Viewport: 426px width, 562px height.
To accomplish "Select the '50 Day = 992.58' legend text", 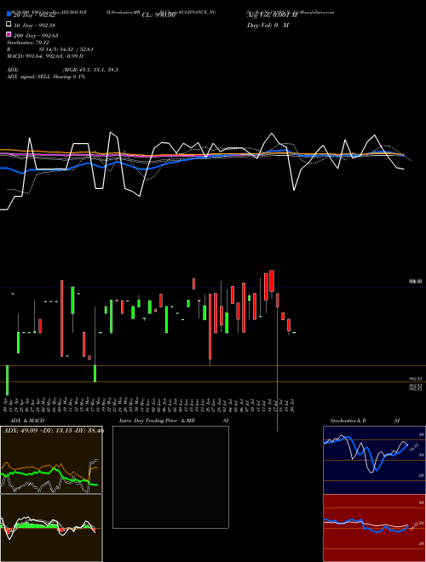I will point(35,26).
